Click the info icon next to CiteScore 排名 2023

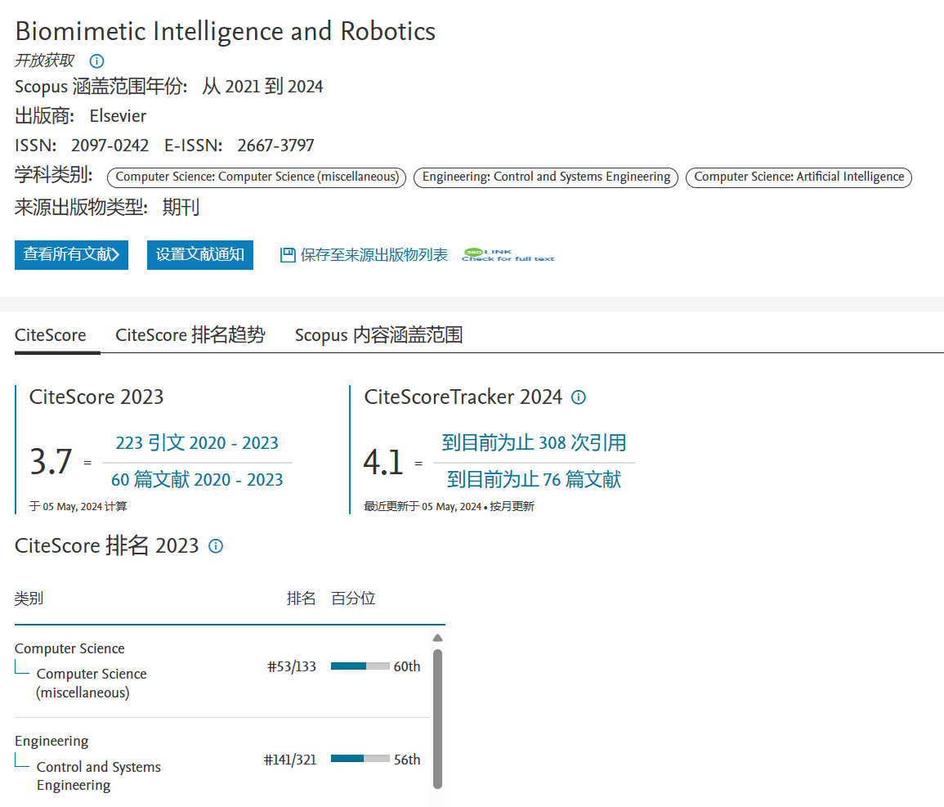tap(216, 546)
